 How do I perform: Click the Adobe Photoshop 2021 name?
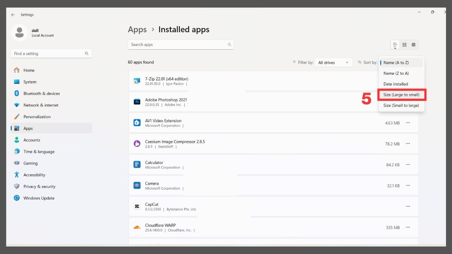[166, 100]
